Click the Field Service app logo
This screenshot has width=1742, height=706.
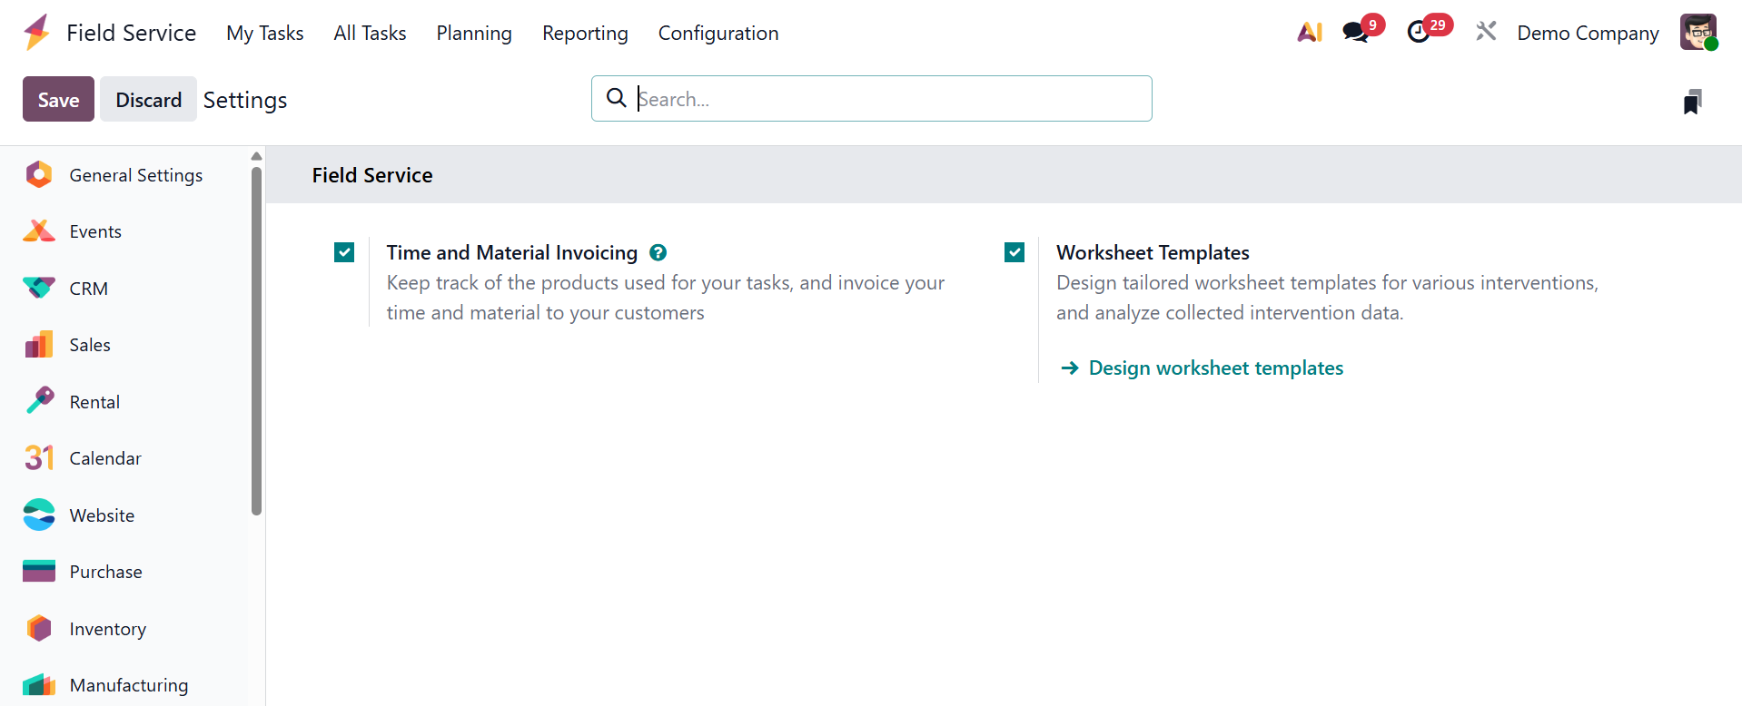(x=37, y=33)
